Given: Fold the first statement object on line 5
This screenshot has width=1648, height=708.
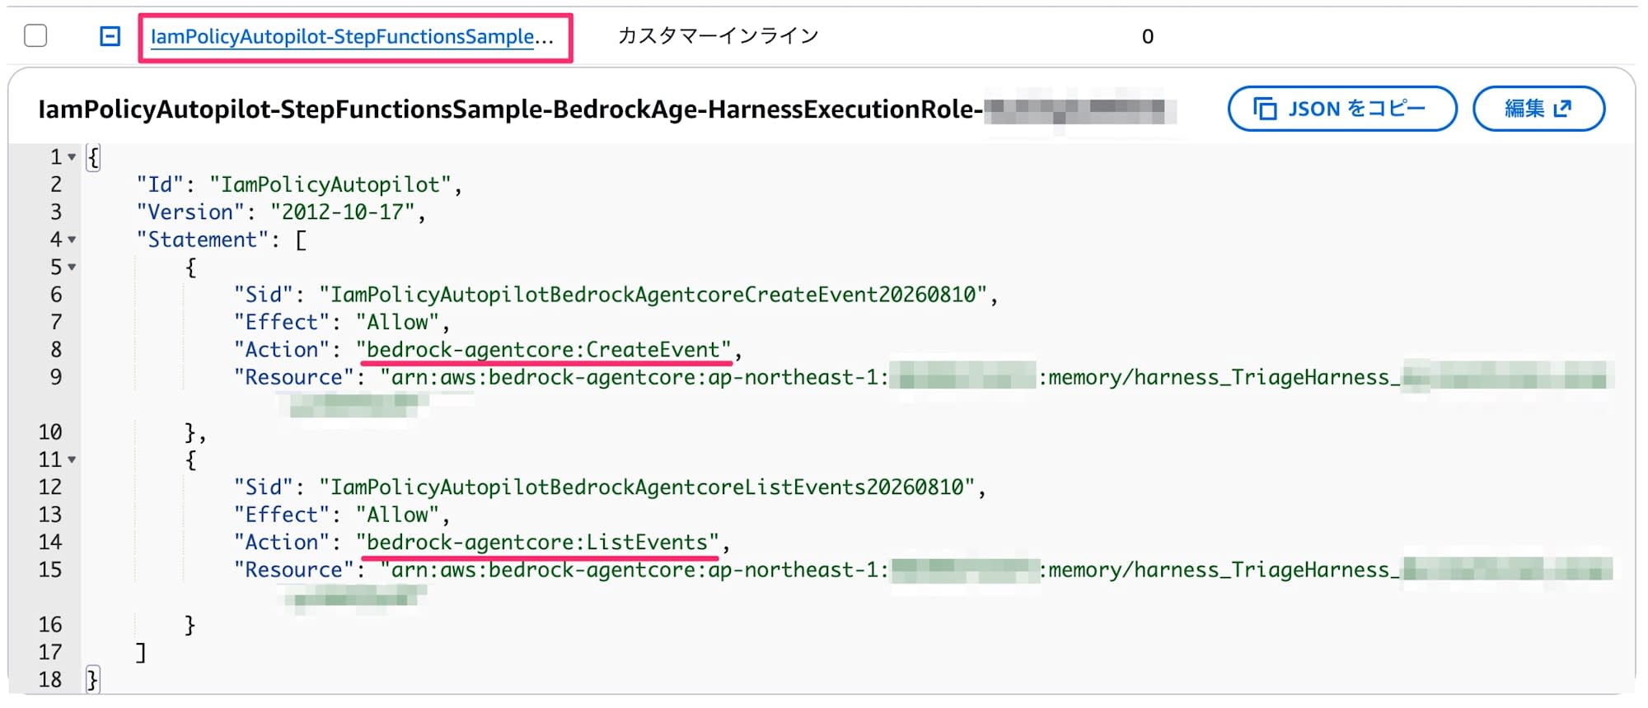Looking at the screenshot, I should (x=73, y=267).
